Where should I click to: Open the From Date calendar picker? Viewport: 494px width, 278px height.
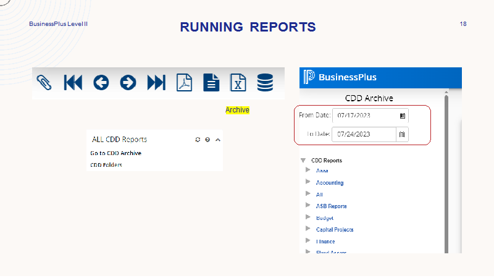[403, 116]
